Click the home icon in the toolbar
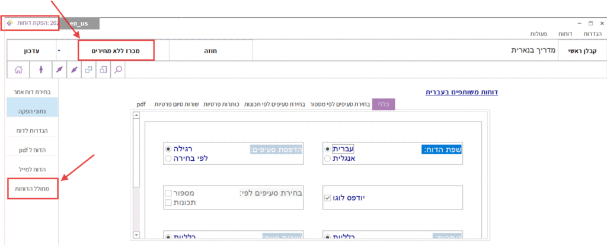 tap(18, 69)
